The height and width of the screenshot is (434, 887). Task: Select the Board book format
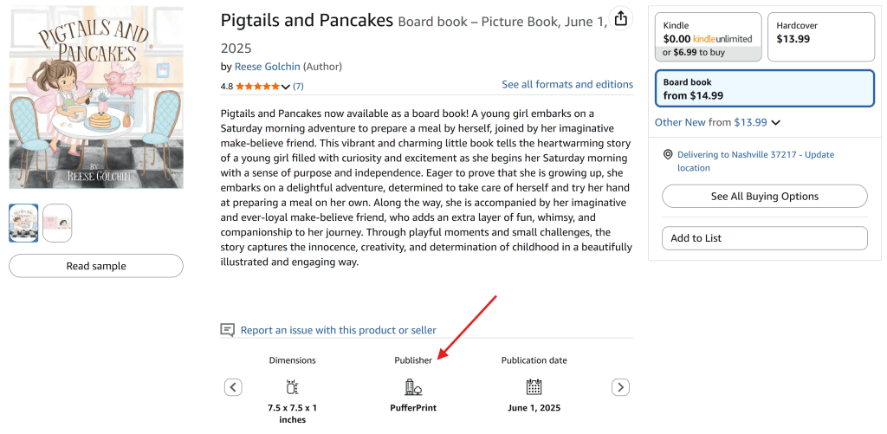(764, 88)
